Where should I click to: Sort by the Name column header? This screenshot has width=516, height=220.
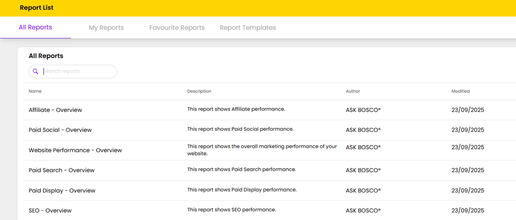pyautogui.click(x=35, y=91)
